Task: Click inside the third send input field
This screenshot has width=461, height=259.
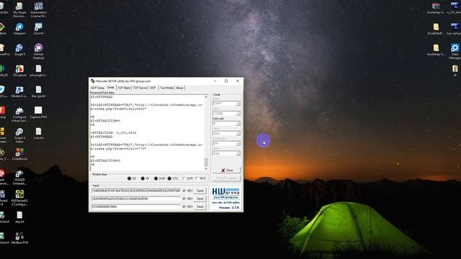Action: pos(136,206)
